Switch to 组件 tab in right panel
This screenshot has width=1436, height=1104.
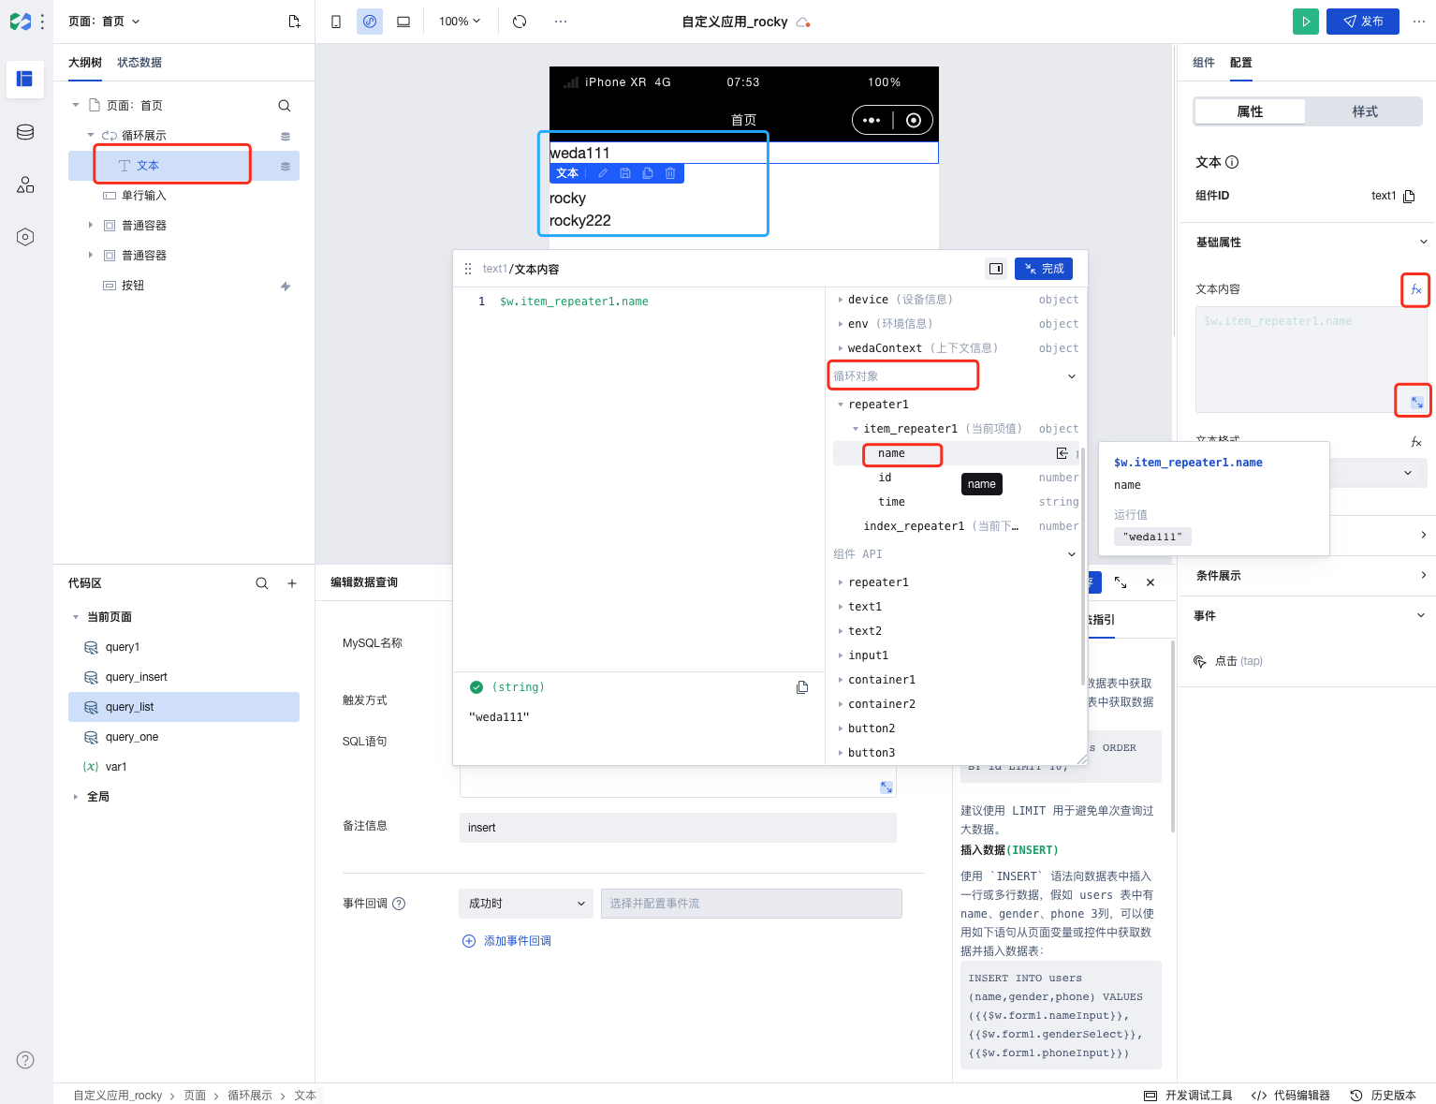pos(1204,63)
